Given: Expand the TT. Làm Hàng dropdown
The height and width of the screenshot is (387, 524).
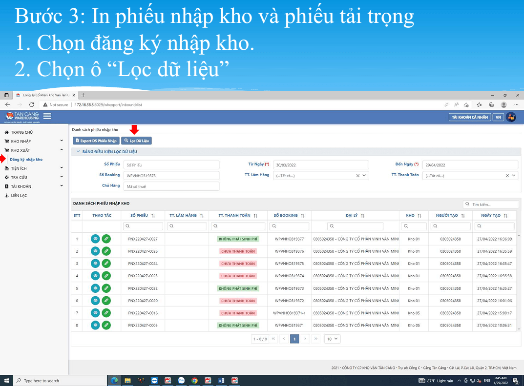Looking at the screenshot, I should pyautogui.click(x=364, y=176).
